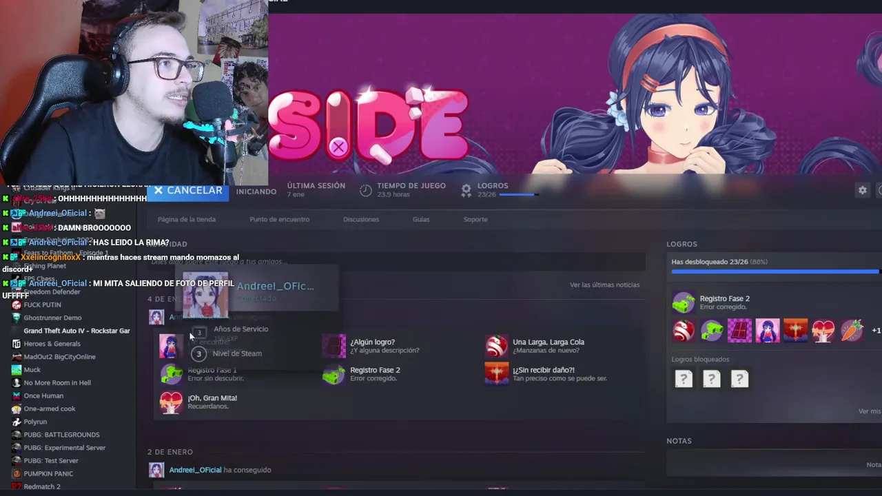Image resolution: width=882 pixels, height=496 pixels.
Task: Click Once Human game icon
Action: click(17, 395)
